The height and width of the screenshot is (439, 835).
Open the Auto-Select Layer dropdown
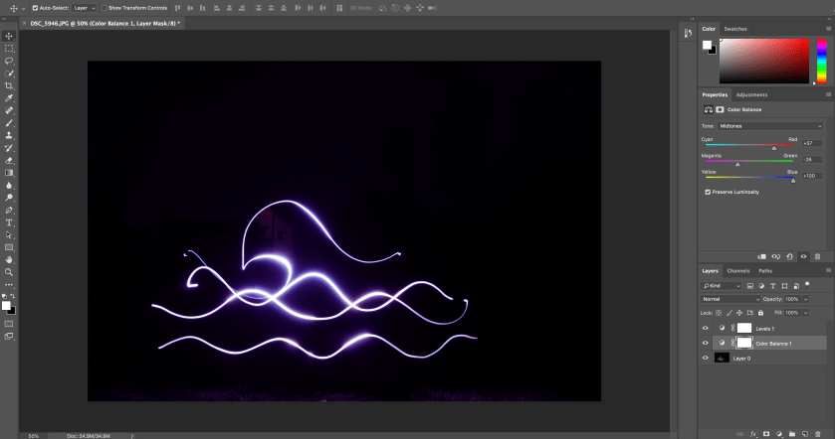[x=85, y=8]
